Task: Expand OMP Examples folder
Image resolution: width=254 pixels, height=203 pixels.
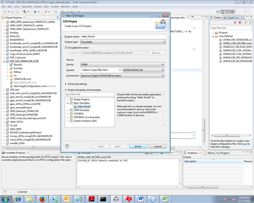Action: (x=68, y=110)
